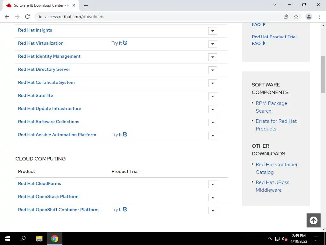
Task: Open Red Hat CloudForms link
Action: pyautogui.click(x=39, y=183)
